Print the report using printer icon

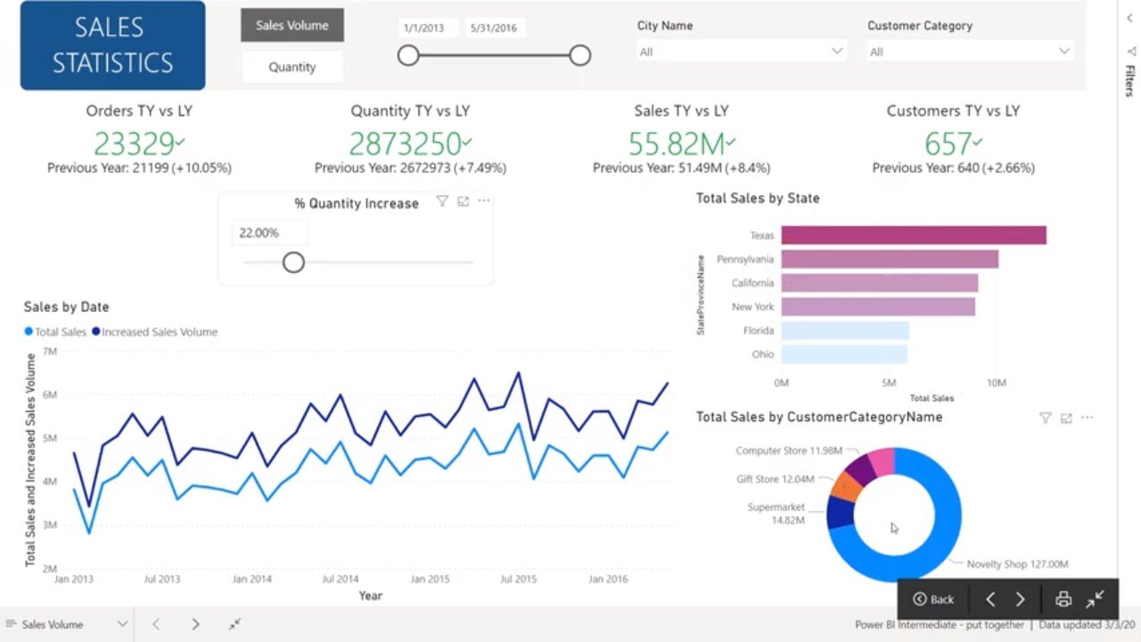pos(1063,599)
